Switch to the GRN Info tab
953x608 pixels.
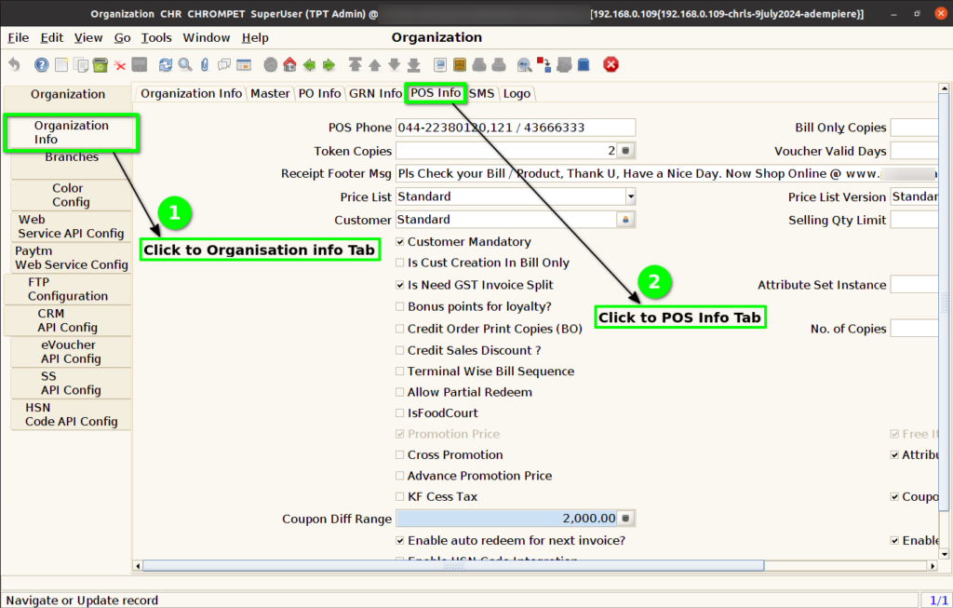pos(375,94)
